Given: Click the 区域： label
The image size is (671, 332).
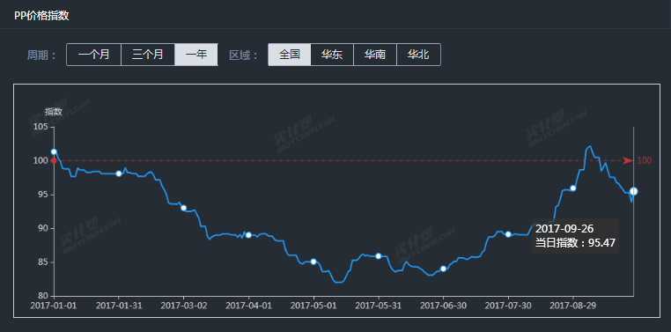Looking at the screenshot, I should pyautogui.click(x=244, y=55).
